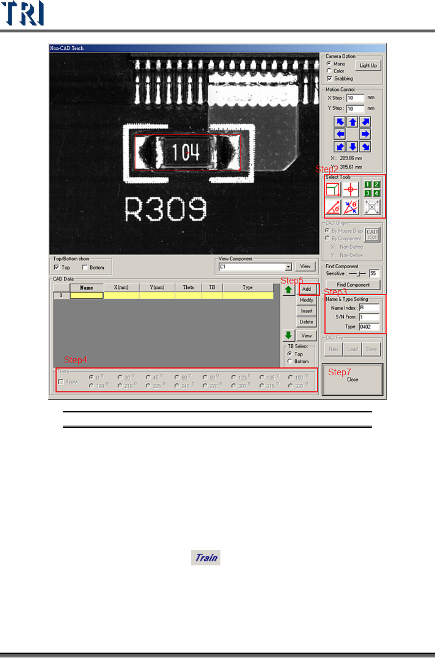Click the New CAD File button
This screenshot has width=435, height=658.
click(x=334, y=349)
